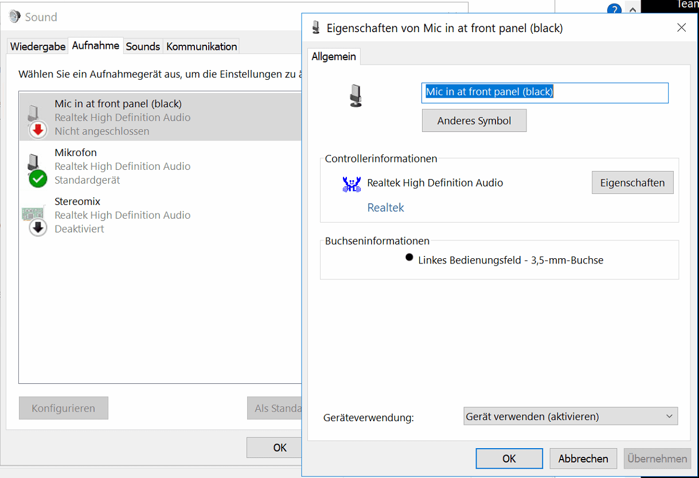Viewport: 699px width, 478px height.
Task: Click the scroll-up arrow behind the dialogs
Action: 632,10
